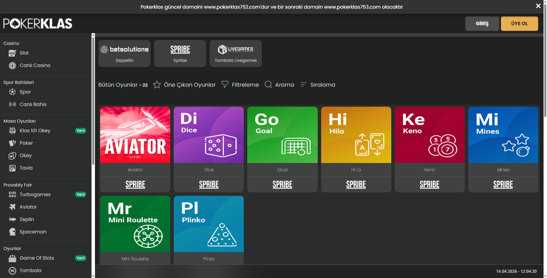This screenshot has height=278, width=547.
Task: Click the sidebar scrollbar down arrow
Action: 93,276
